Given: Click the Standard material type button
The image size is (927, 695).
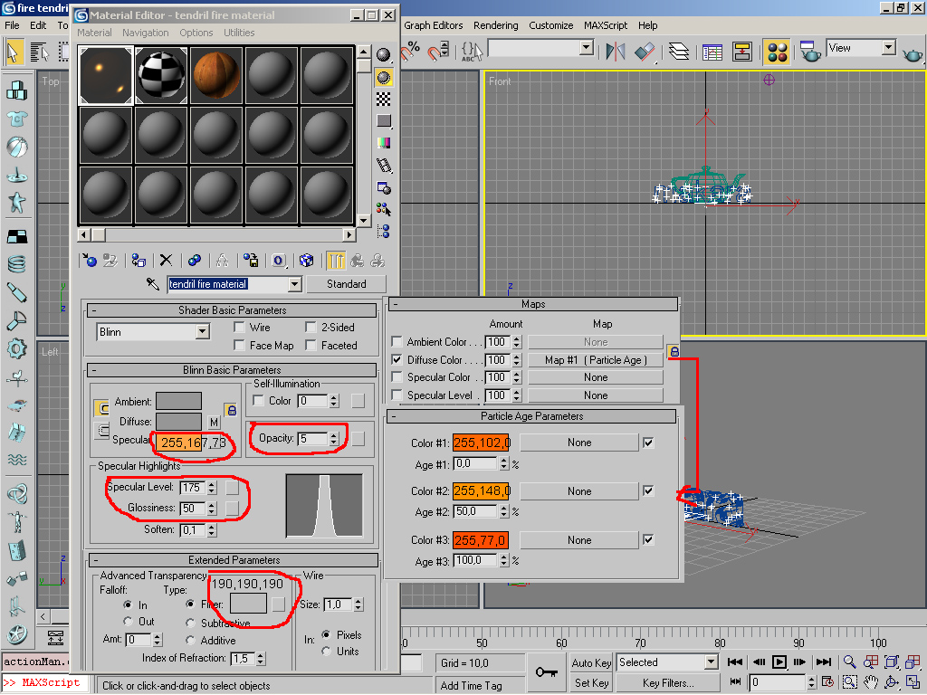Looking at the screenshot, I should coord(346,284).
